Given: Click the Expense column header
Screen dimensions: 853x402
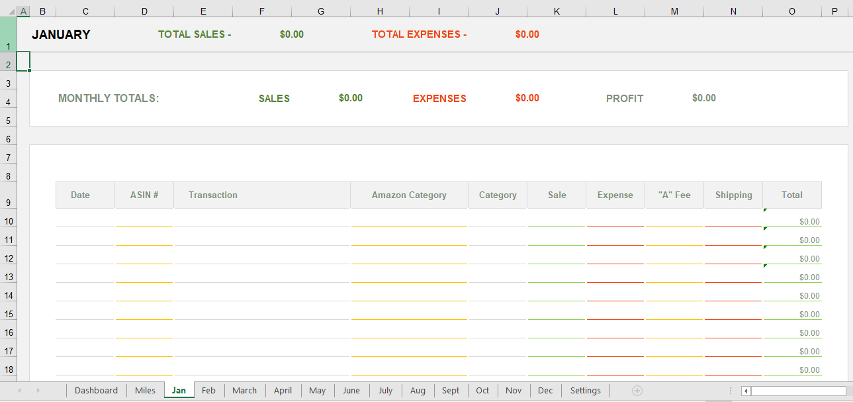Looking at the screenshot, I should coord(615,195).
